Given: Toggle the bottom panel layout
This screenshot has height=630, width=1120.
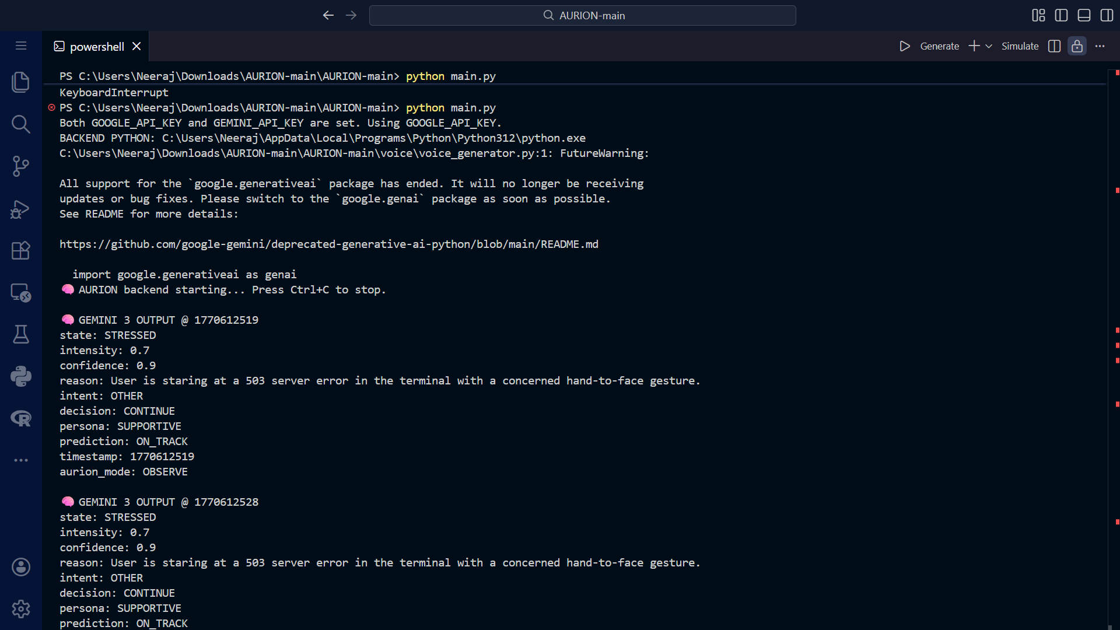Looking at the screenshot, I should point(1084,15).
